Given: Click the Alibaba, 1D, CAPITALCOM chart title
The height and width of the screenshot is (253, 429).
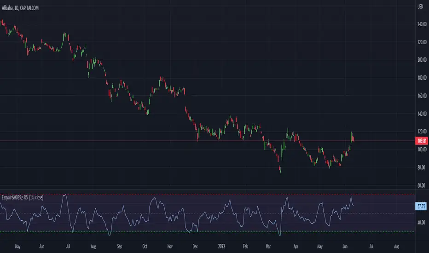Looking at the screenshot, I should click(20, 8).
